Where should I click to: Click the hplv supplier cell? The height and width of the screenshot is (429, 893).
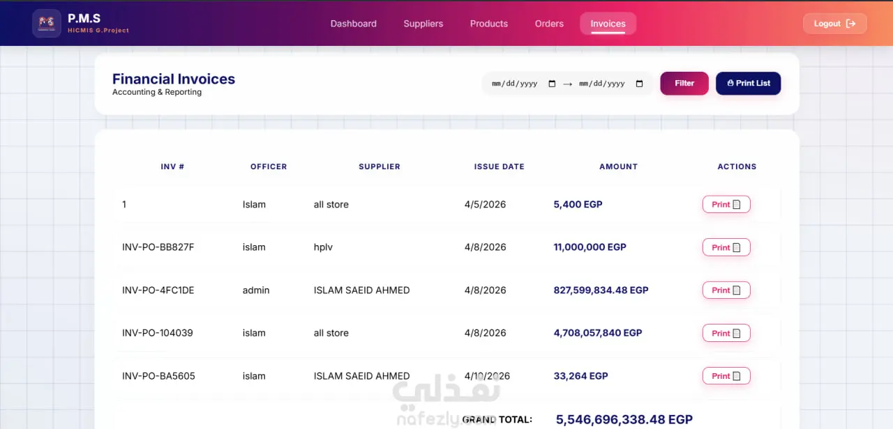[323, 247]
